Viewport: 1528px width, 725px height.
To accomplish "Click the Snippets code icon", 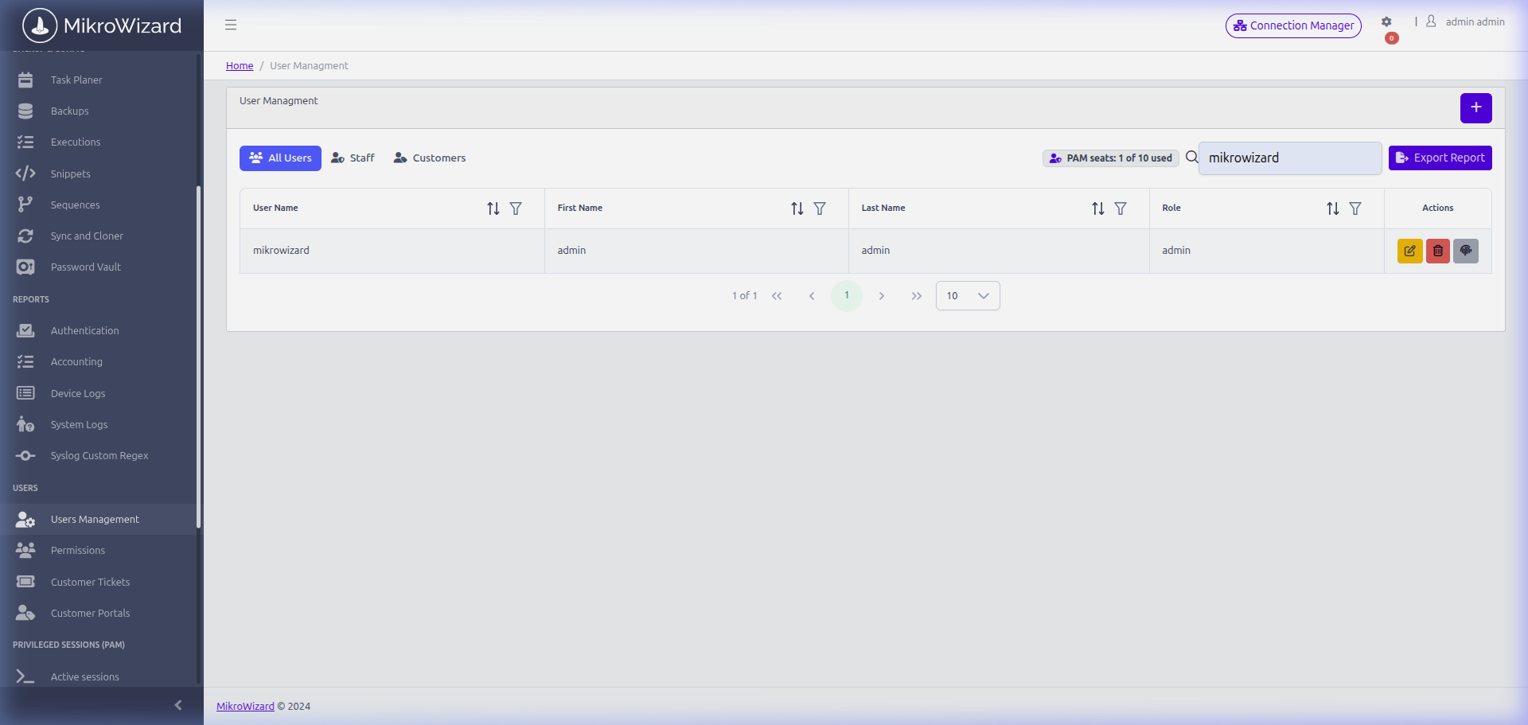I will 25,173.
